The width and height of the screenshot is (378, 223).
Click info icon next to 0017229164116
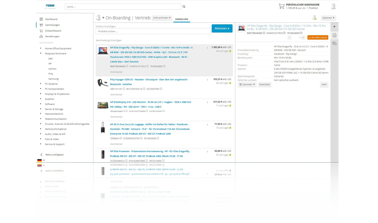(144, 89)
